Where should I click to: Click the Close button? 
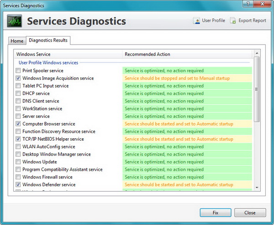coord(250,213)
